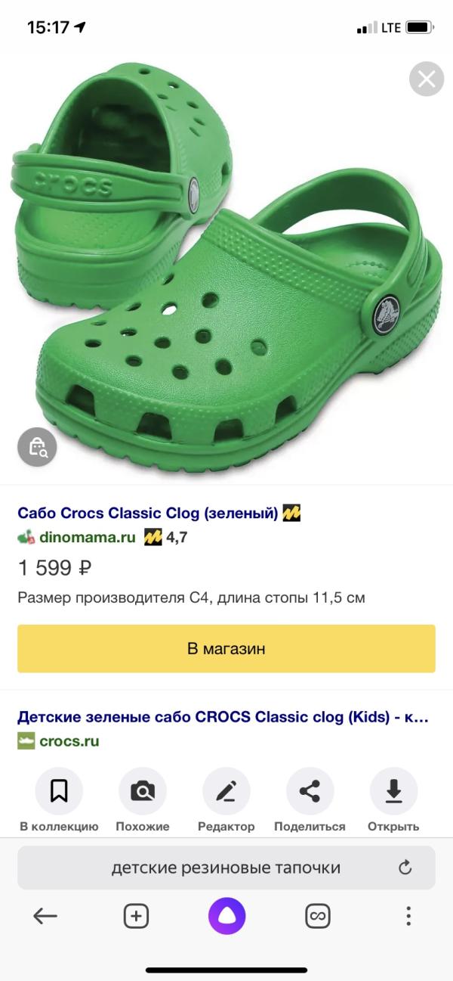
Task: Go back with the left arrow
Action: click(45, 917)
